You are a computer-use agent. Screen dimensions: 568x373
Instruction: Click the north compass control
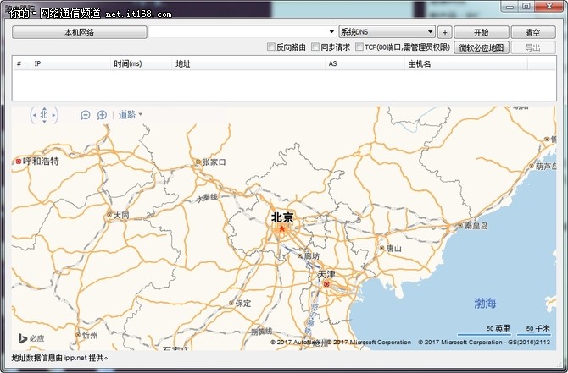coord(44,114)
